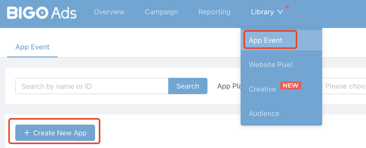Focus the Search by name or ID field
This screenshot has height=148, width=366.
coord(92,86)
